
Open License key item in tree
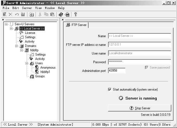tap(30, 33)
